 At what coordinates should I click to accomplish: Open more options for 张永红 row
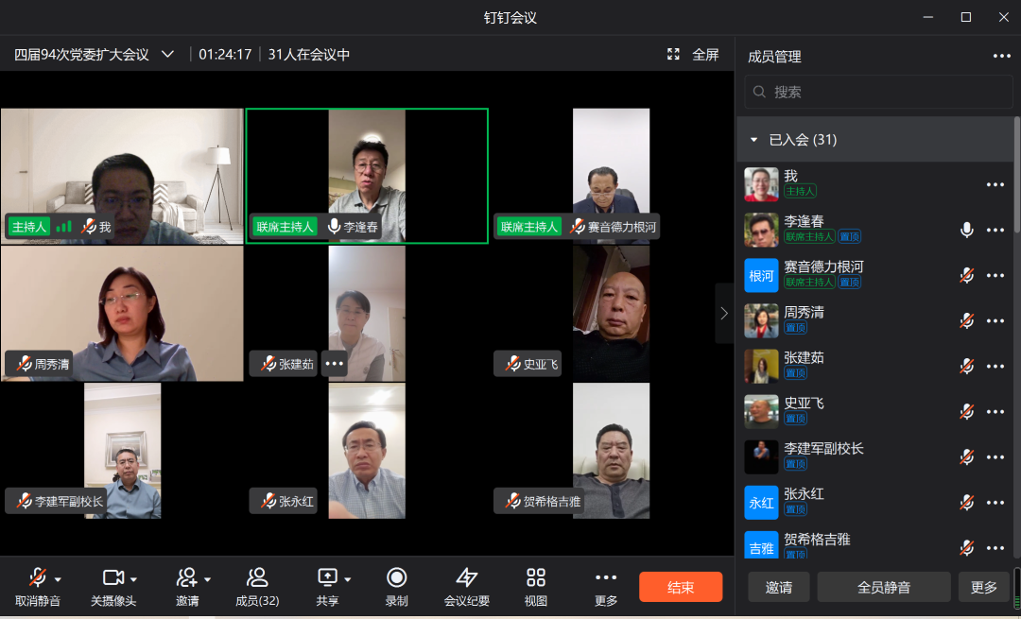[x=995, y=503]
